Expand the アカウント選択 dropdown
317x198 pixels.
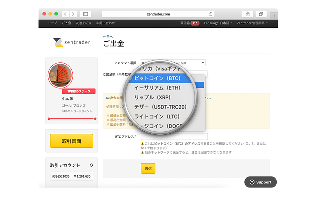pos(173,63)
